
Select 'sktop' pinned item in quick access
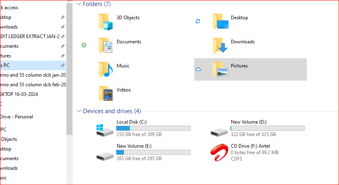click(6, 17)
